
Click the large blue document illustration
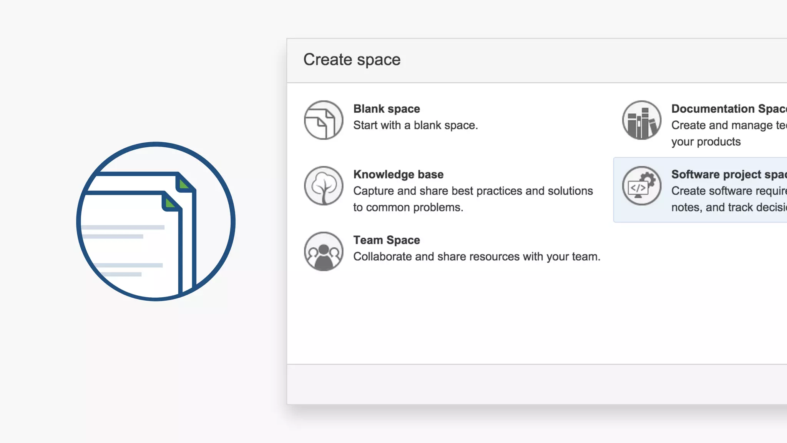[156, 221]
